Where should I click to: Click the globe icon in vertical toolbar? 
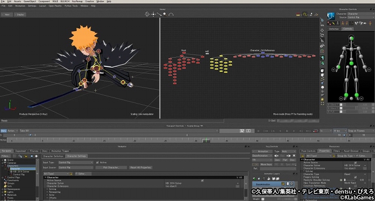pyautogui.click(x=322, y=58)
